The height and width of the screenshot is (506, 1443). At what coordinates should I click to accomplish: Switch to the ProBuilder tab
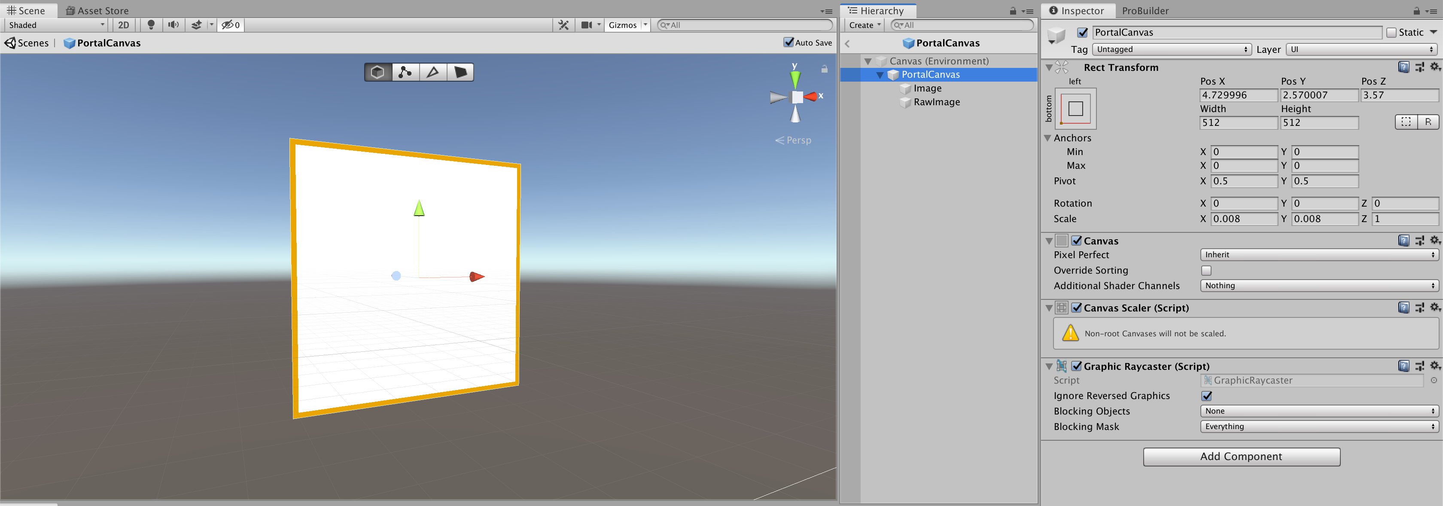[x=1145, y=11]
